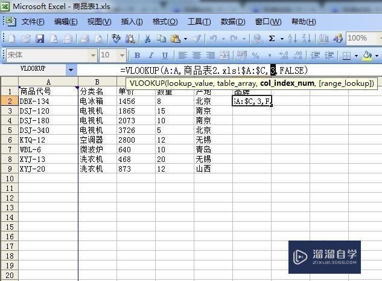Click the Redo arrow icon
The image size is (382, 281).
click(234, 38)
